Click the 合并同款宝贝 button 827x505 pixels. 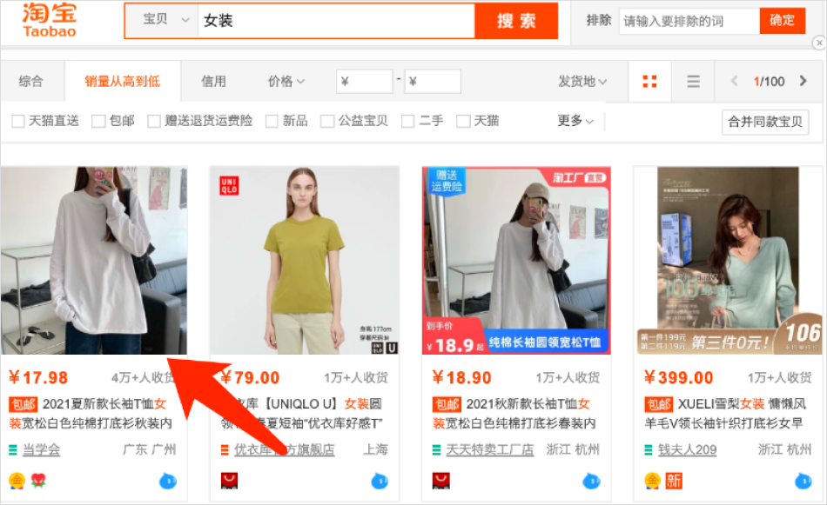764,123
